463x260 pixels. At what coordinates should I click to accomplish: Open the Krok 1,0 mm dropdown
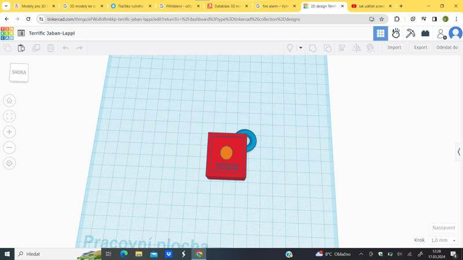(x=443, y=240)
